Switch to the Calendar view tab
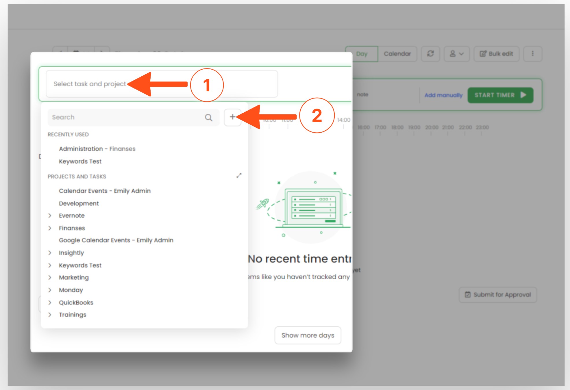The width and height of the screenshot is (570, 390). [x=397, y=54]
